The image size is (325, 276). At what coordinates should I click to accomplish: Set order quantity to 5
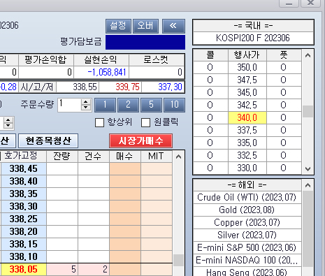point(151,105)
